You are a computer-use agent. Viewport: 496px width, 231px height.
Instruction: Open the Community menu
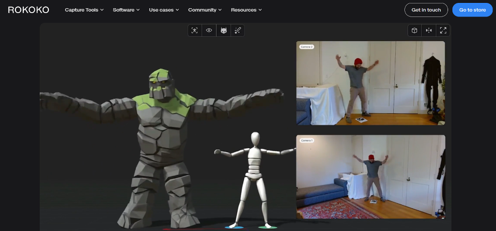tap(205, 10)
